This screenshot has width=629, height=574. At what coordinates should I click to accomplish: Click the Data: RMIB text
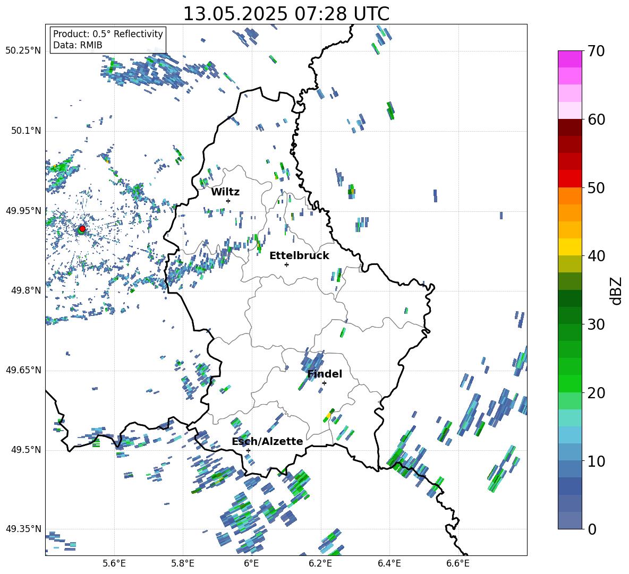point(78,45)
